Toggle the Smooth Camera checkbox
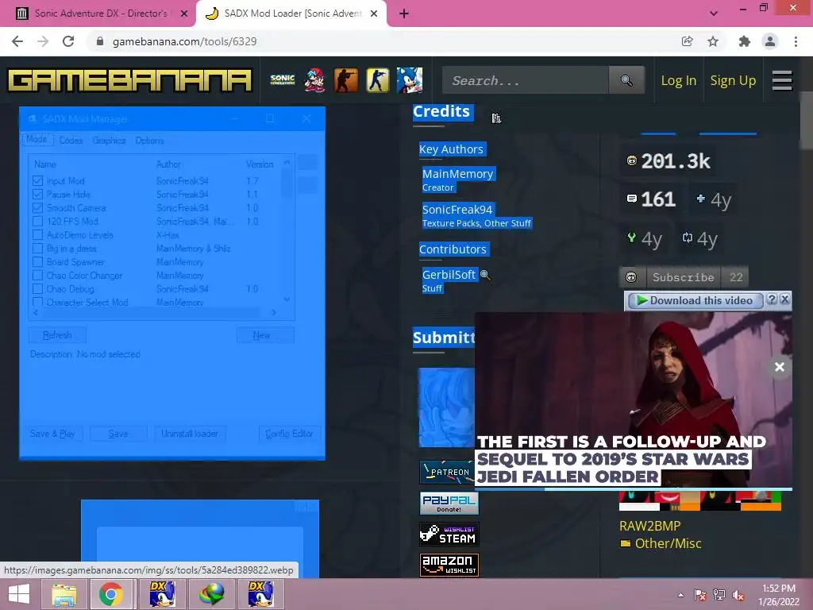The height and width of the screenshot is (610, 813). click(37, 207)
